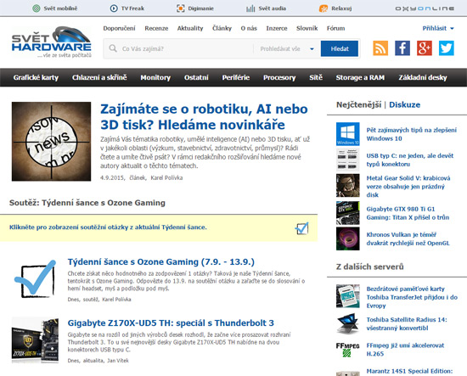Viewport: 467px width, 376px height.
Task: Open Týdenní šance s Ozone Gaming article title
Action: point(160,262)
